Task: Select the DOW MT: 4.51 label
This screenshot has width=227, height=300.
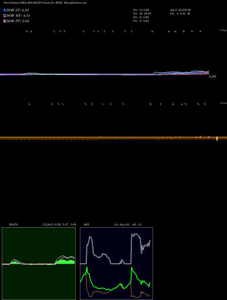Action: [18, 16]
